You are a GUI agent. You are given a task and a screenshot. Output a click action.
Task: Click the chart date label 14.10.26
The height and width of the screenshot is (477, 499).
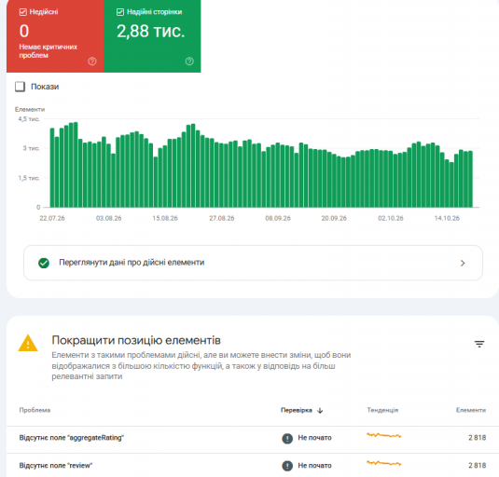click(x=447, y=218)
